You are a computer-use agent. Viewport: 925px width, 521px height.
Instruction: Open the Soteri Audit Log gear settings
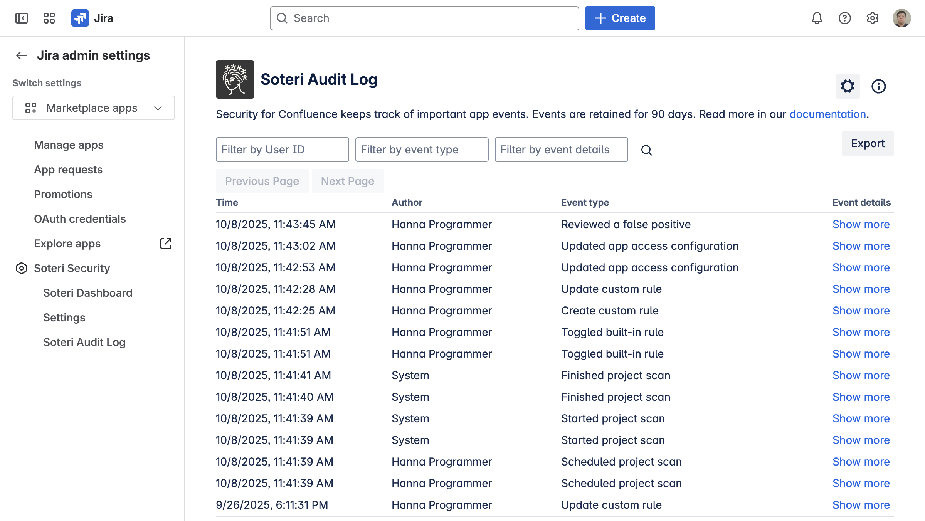[848, 86]
